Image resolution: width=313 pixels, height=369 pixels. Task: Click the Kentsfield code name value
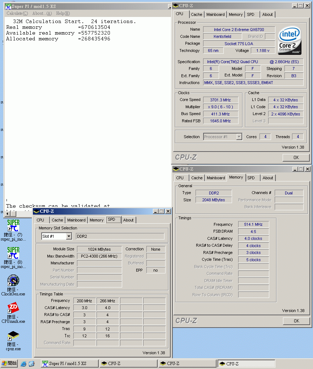[x=222, y=36]
